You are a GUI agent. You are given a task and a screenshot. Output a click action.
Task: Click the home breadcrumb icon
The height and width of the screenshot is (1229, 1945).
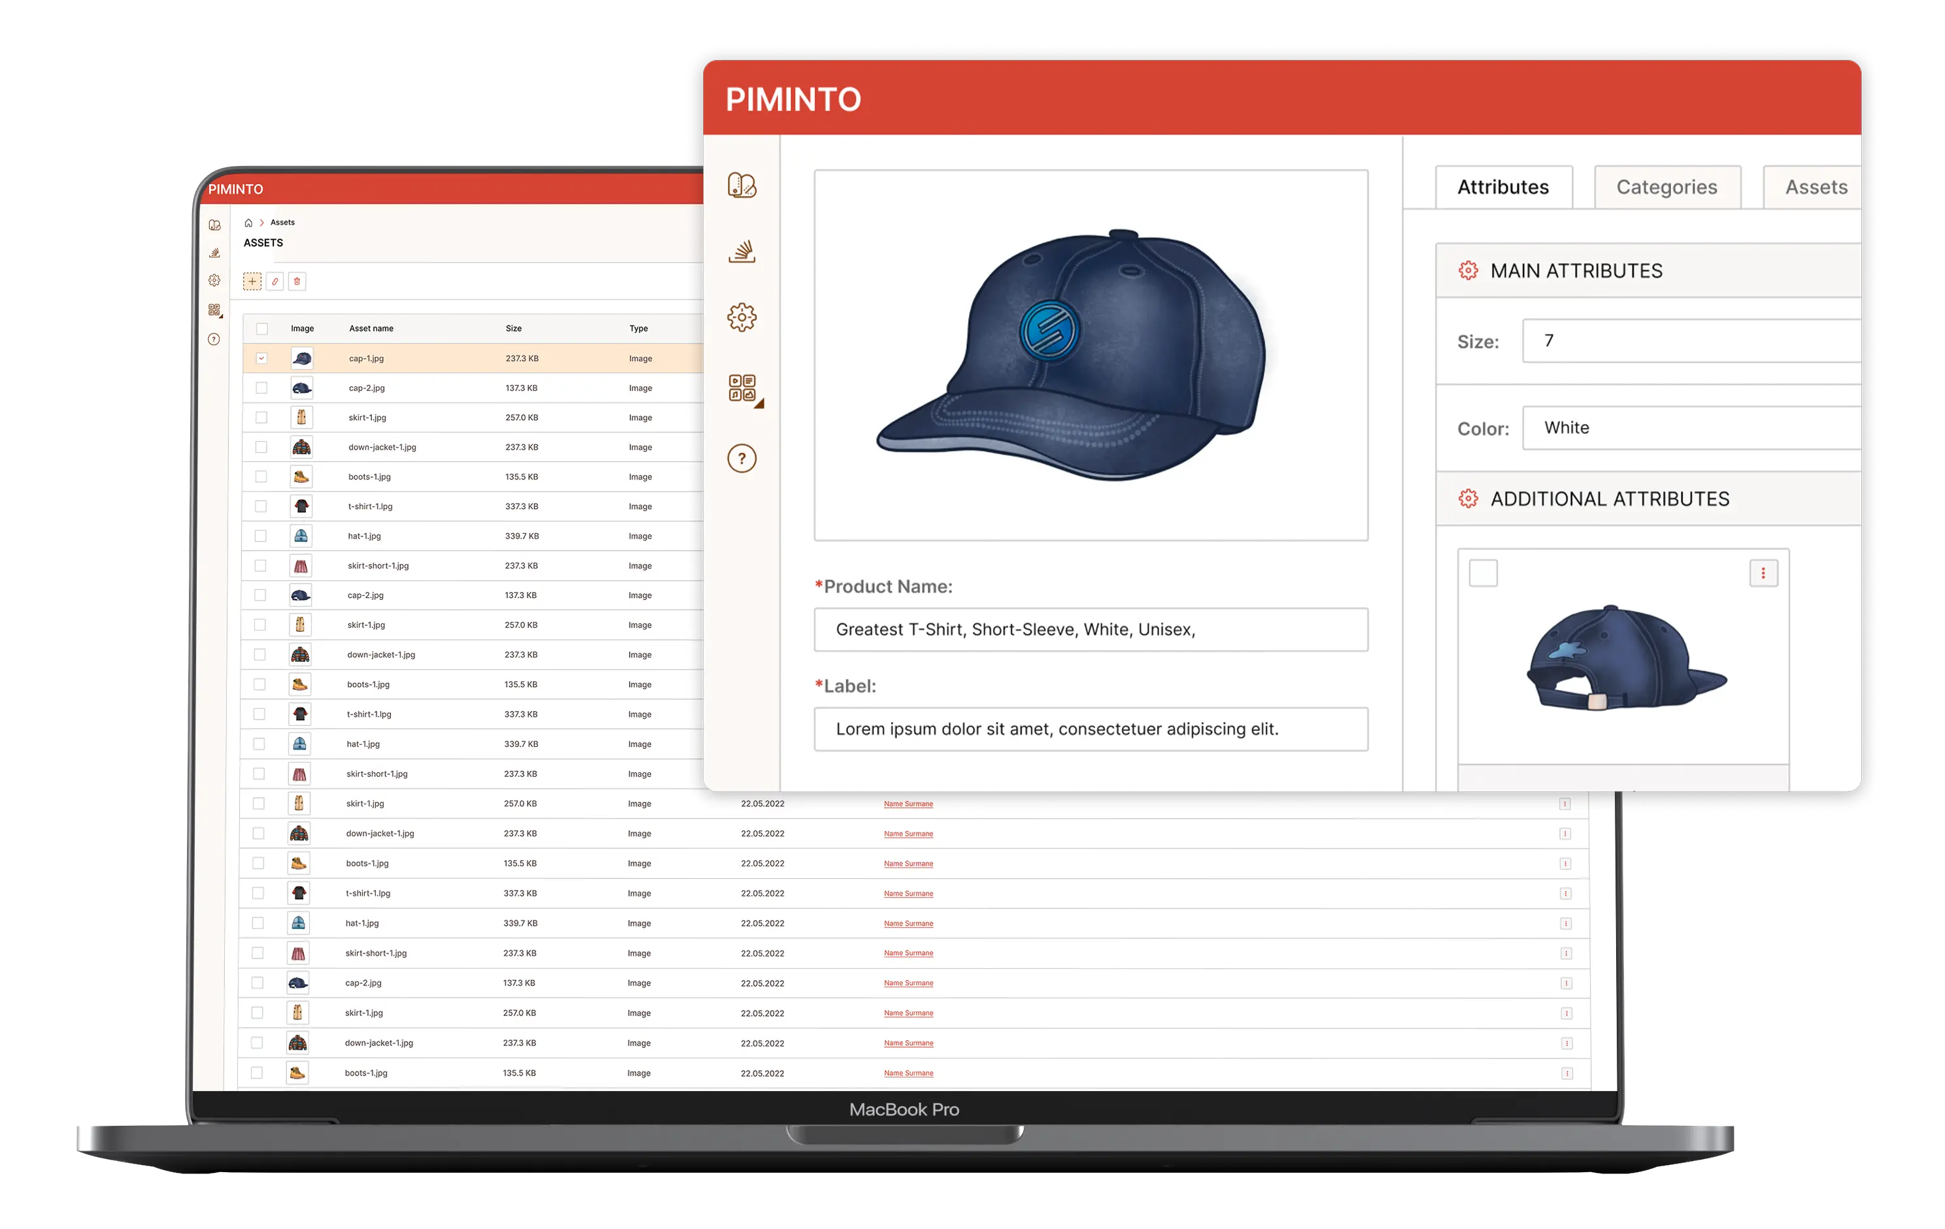click(249, 223)
